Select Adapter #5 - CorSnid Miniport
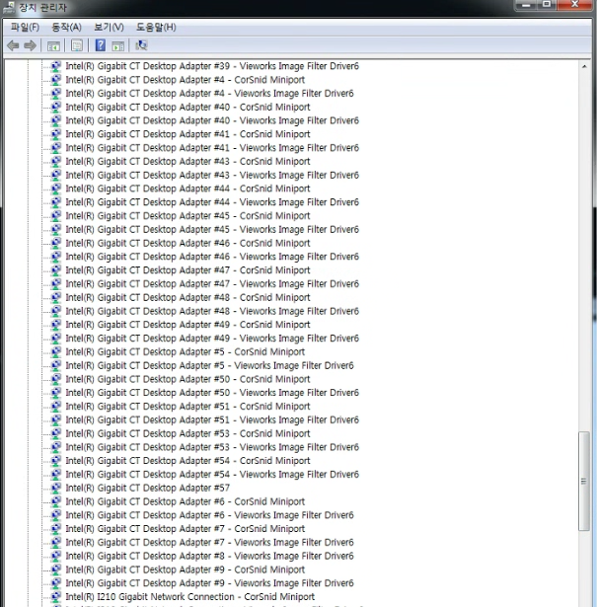Viewport: 597px width, 607px height. click(x=185, y=352)
